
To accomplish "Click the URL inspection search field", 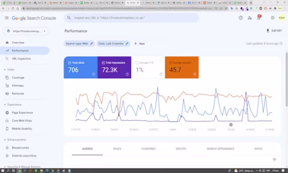I will [x=131, y=18].
